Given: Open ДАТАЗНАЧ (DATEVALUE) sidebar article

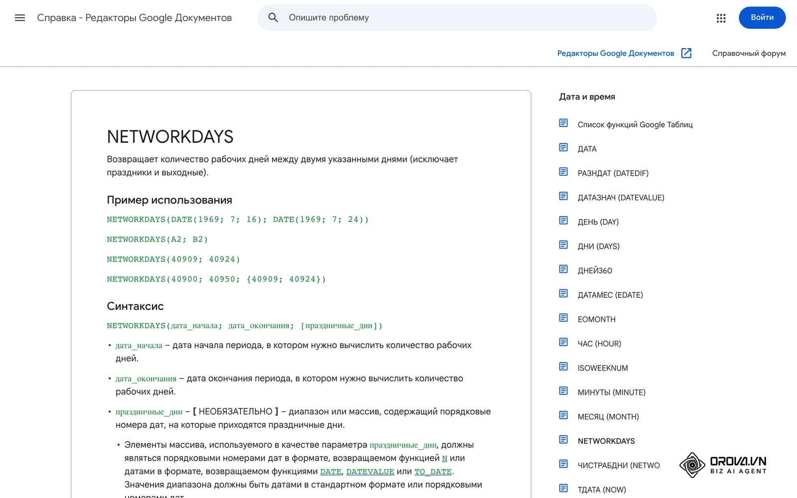Looking at the screenshot, I should click(x=621, y=198).
